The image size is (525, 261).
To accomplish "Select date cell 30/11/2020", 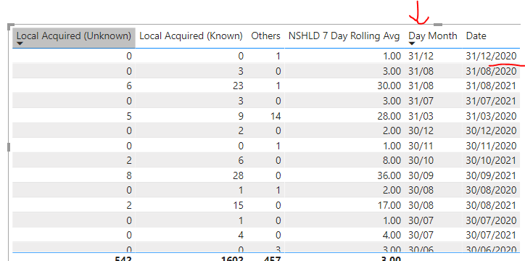I will click(x=491, y=146).
